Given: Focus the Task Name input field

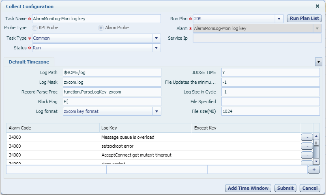Looking at the screenshot, I should click(x=97, y=19).
